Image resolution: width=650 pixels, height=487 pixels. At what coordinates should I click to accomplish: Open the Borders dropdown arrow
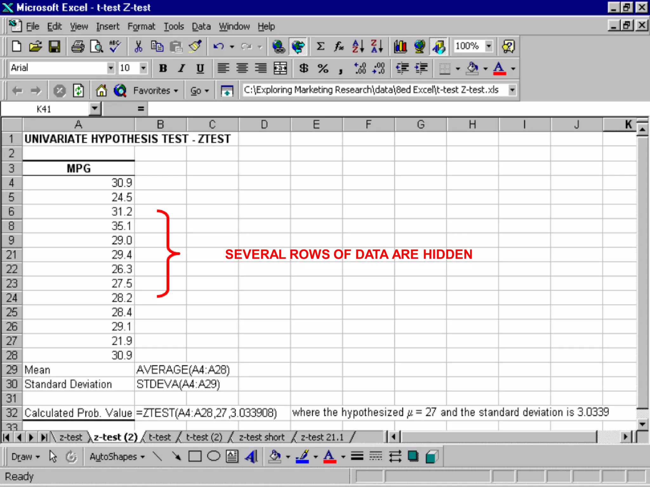[x=458, y=68]
